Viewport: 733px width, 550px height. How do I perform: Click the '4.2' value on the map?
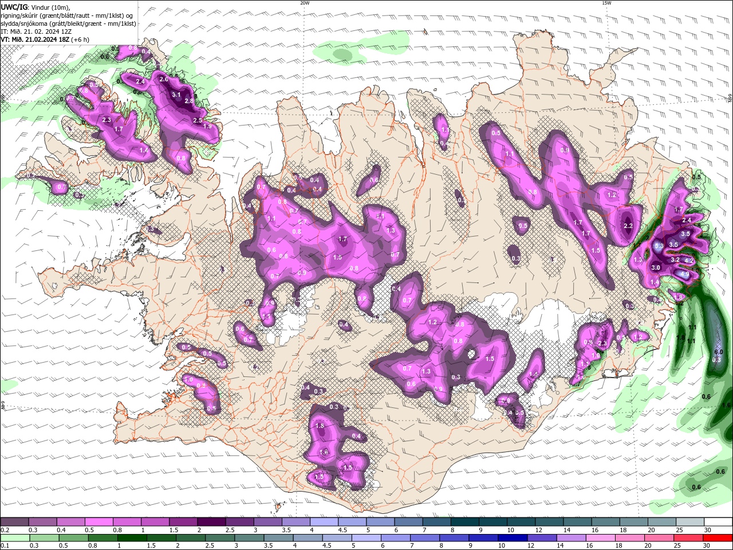click(x=689, y=261)
